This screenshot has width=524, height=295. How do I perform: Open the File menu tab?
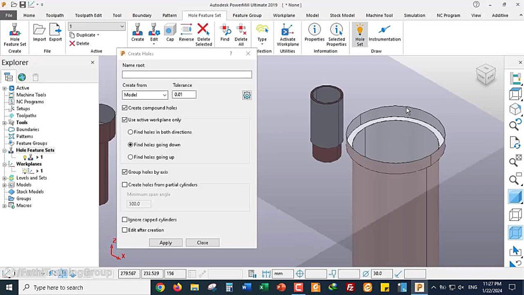tap(9, 15)
